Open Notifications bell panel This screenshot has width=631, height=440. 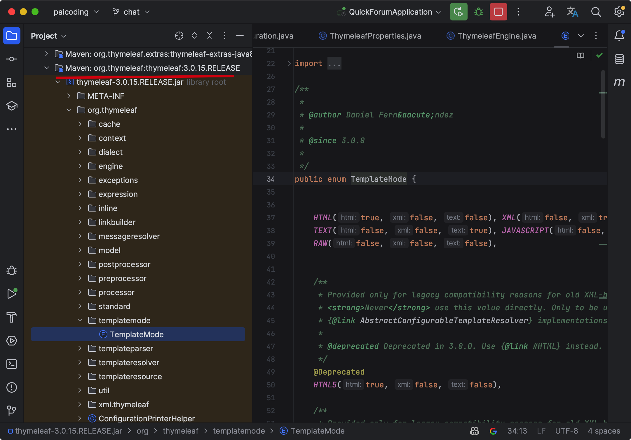(x=619, y=36)
